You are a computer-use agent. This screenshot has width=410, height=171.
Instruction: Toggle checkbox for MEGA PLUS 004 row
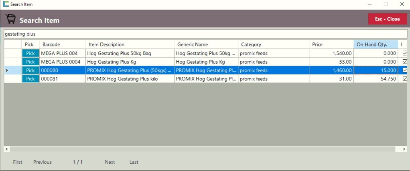click(404, 53)
